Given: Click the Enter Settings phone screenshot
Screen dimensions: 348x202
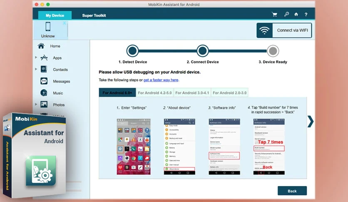Looking at the screenshot, I should (x=134, y=146).
